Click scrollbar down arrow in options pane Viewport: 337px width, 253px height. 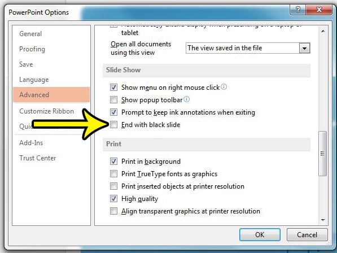tap(323, 220)
